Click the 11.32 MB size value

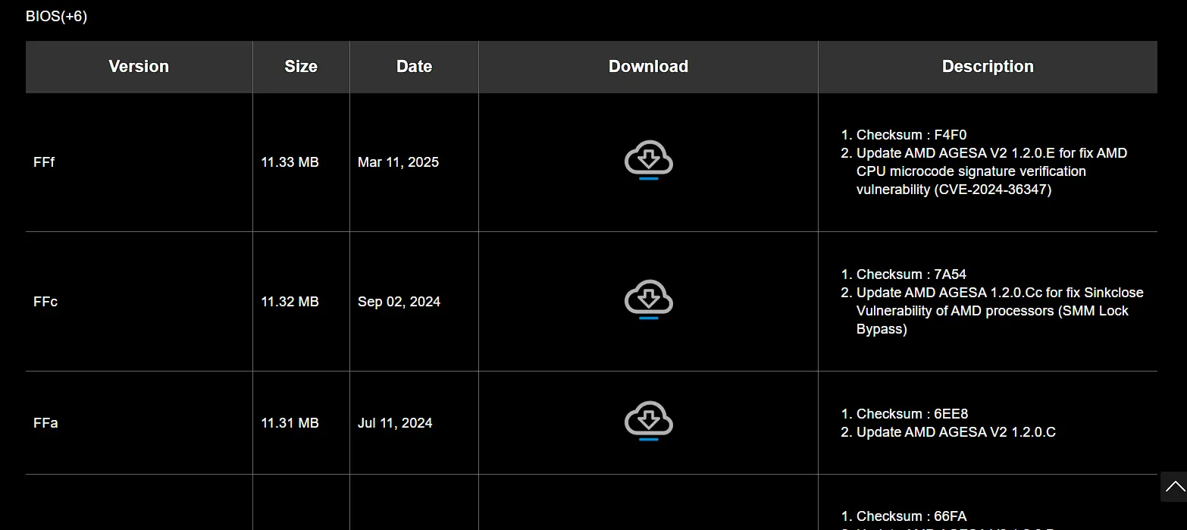290,302
